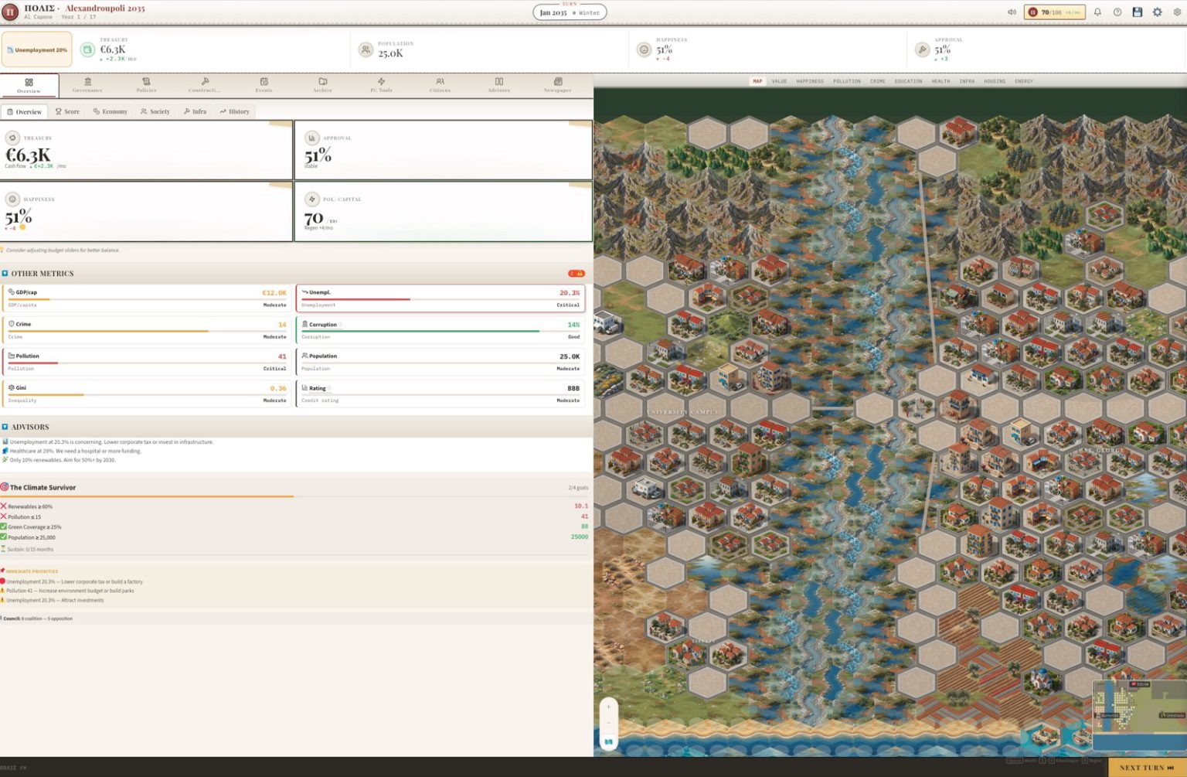1187x777 pixels.
Task: Save game with the floppy disk icon
Action: click(1138, 12)
